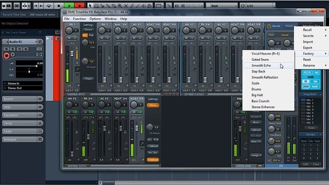Screen dimensions: 329x185
Task: Toggle the Talkback button in output settings
Action: [x=153, y=146]
